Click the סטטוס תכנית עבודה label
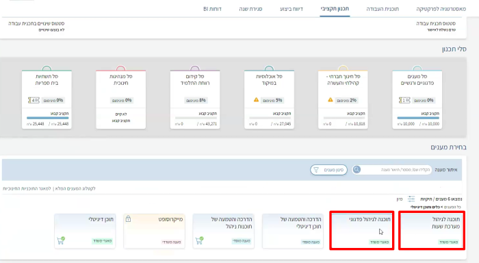The image size is (479, 263). 436,23
